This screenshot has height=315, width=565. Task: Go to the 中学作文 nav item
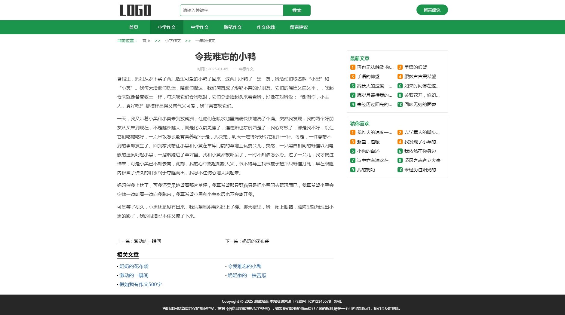[x=200, y=27]
